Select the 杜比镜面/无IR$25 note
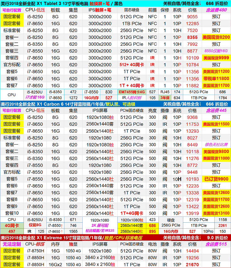Screen dimensions: 231x268 click(x=100, y=231)
